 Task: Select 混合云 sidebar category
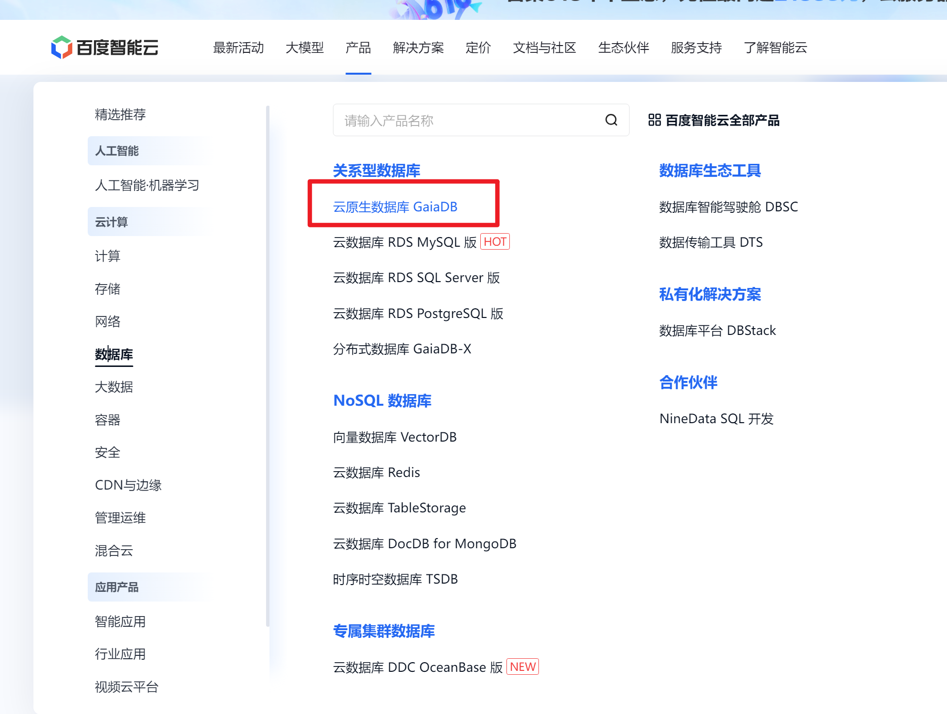coord(114,551)
